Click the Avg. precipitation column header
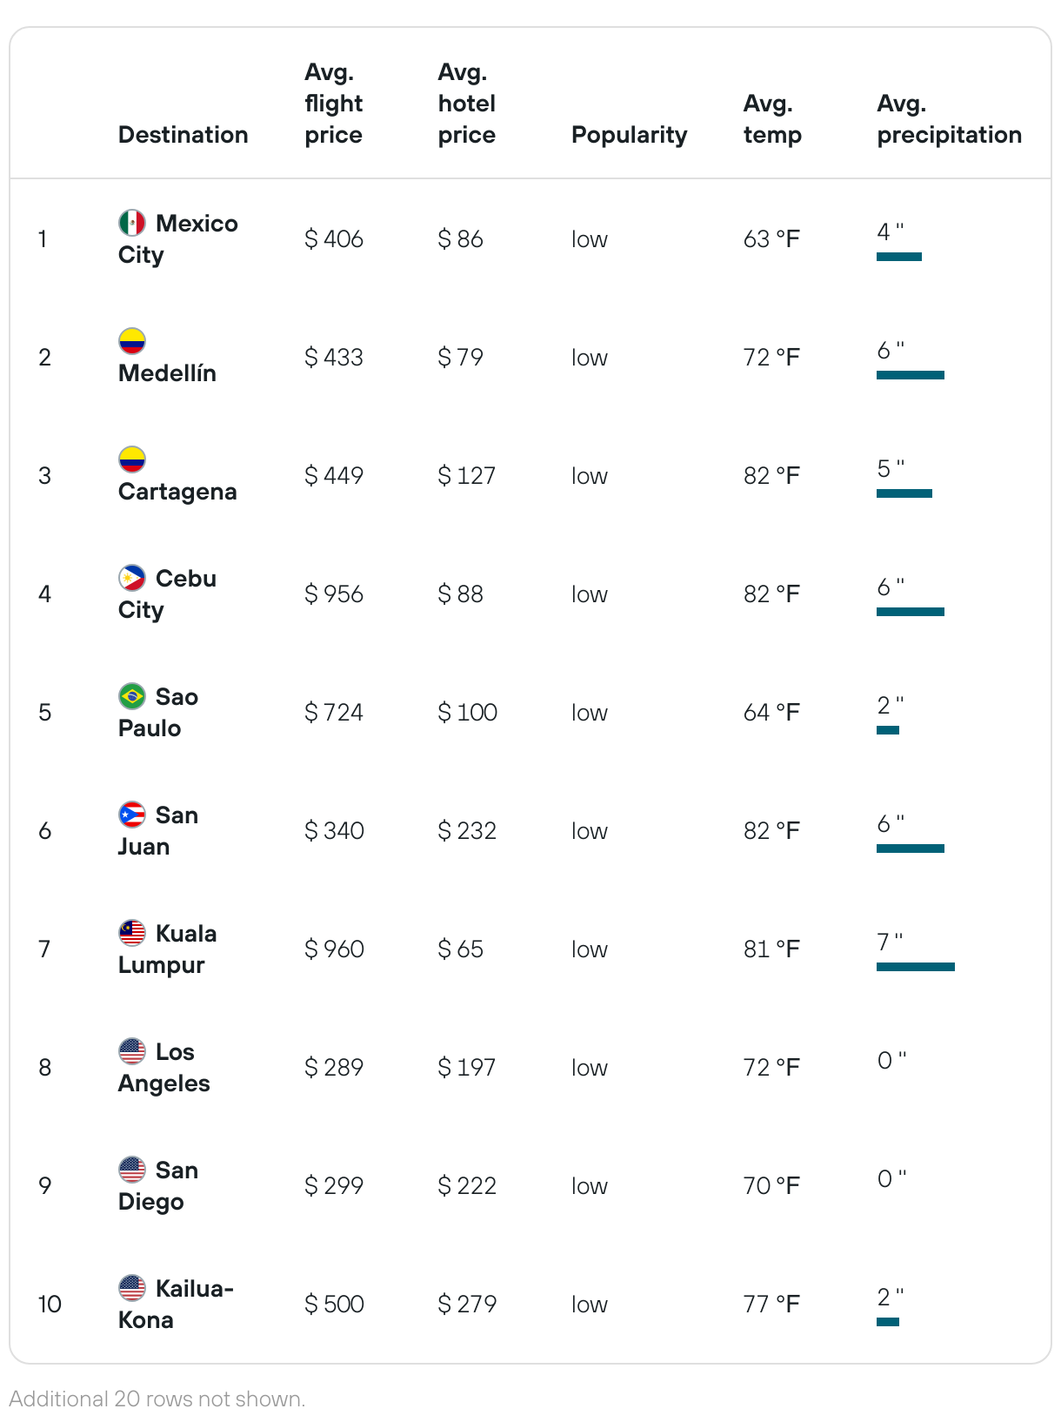The width and height of the screenshot is (1061, 1422). (949, 119)
